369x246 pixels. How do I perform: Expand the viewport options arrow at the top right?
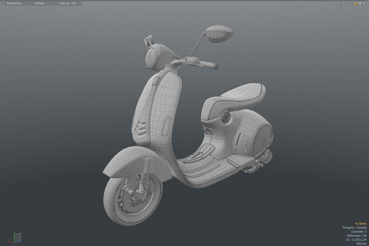364,3
